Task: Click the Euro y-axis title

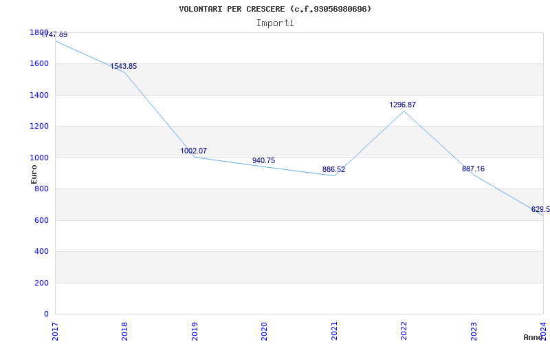Action: tap(34, 175)
